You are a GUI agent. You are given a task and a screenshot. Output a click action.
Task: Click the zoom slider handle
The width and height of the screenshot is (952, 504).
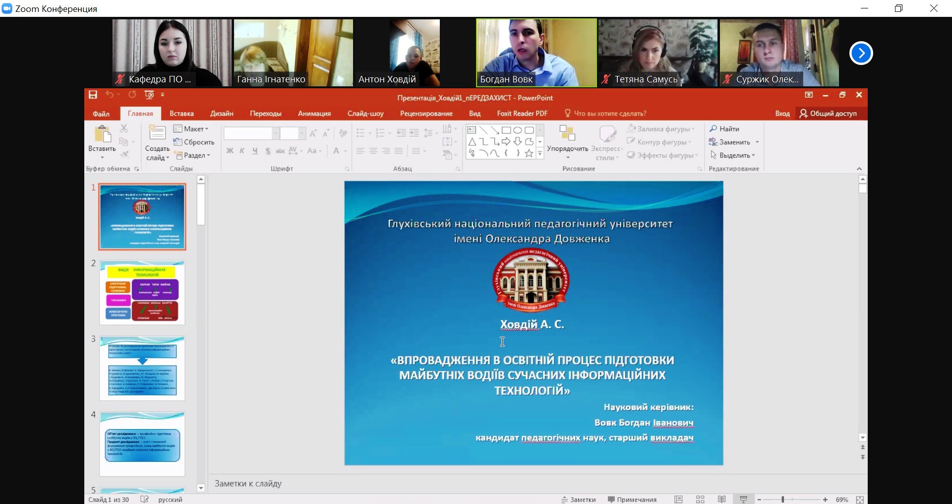783,500
